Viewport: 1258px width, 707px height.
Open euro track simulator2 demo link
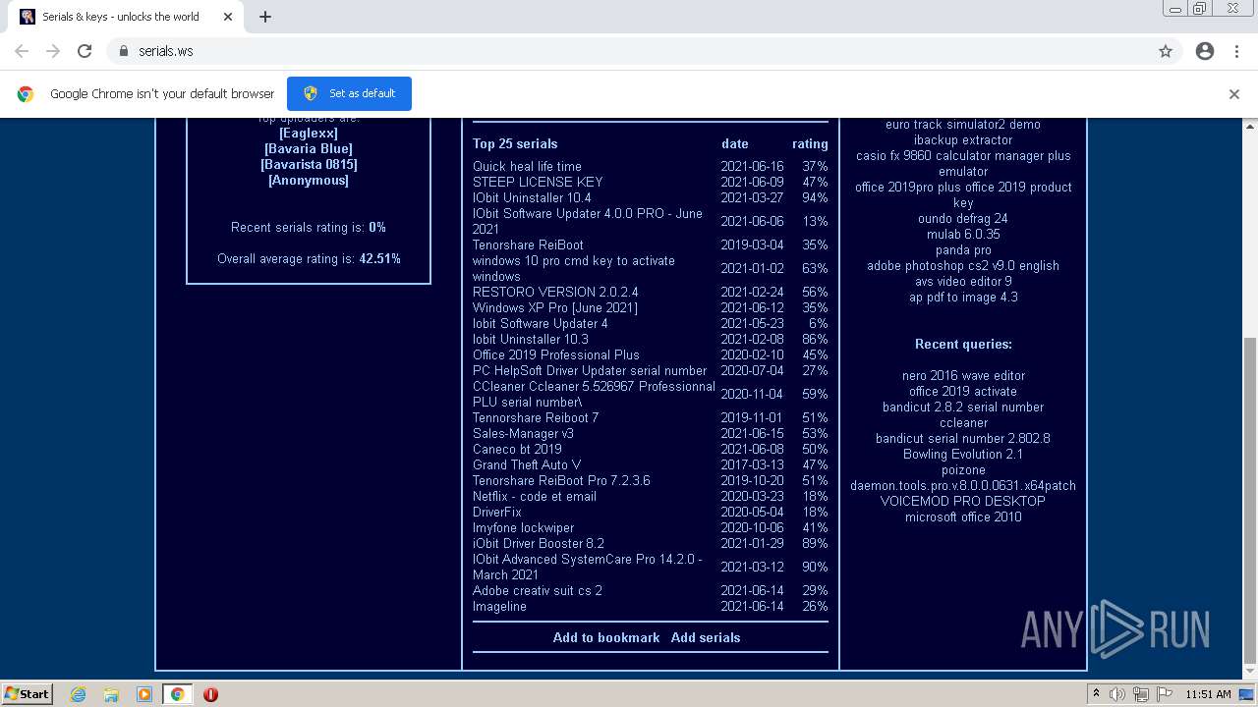[x=963, y=124]
